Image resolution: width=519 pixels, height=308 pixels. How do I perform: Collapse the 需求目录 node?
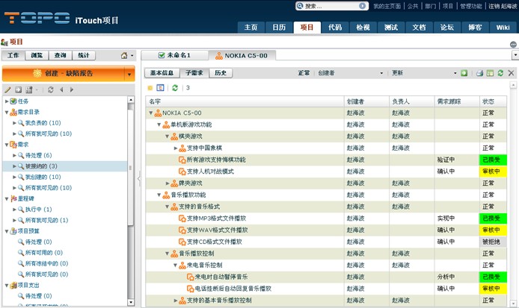(7, 113)
